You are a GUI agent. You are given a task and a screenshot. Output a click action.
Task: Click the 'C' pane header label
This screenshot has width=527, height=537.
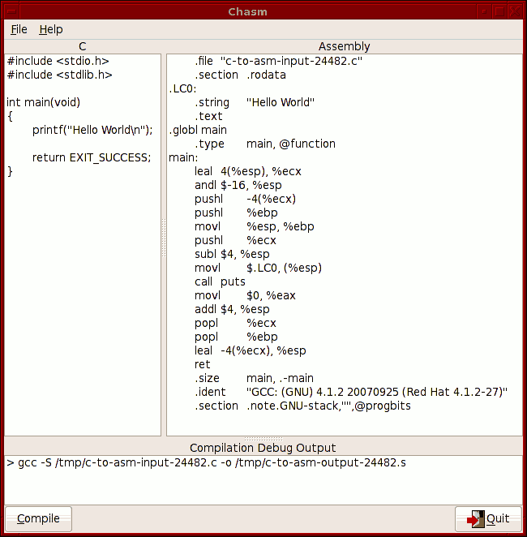click(83, 46)
